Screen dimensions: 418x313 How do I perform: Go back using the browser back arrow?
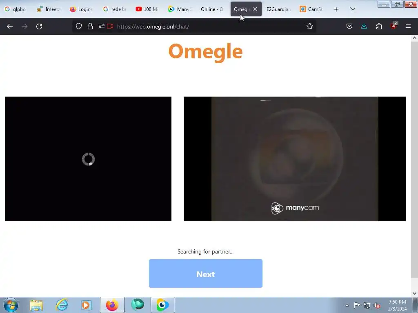(x=10, y=26)
